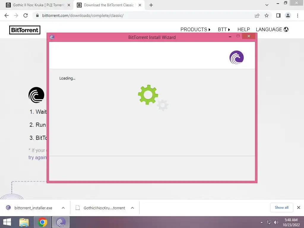Viewport: 304px width, 228px height.
Task: Expand the PRODUCTS menu
Action: pyautogui.click(x=195, y=29)
